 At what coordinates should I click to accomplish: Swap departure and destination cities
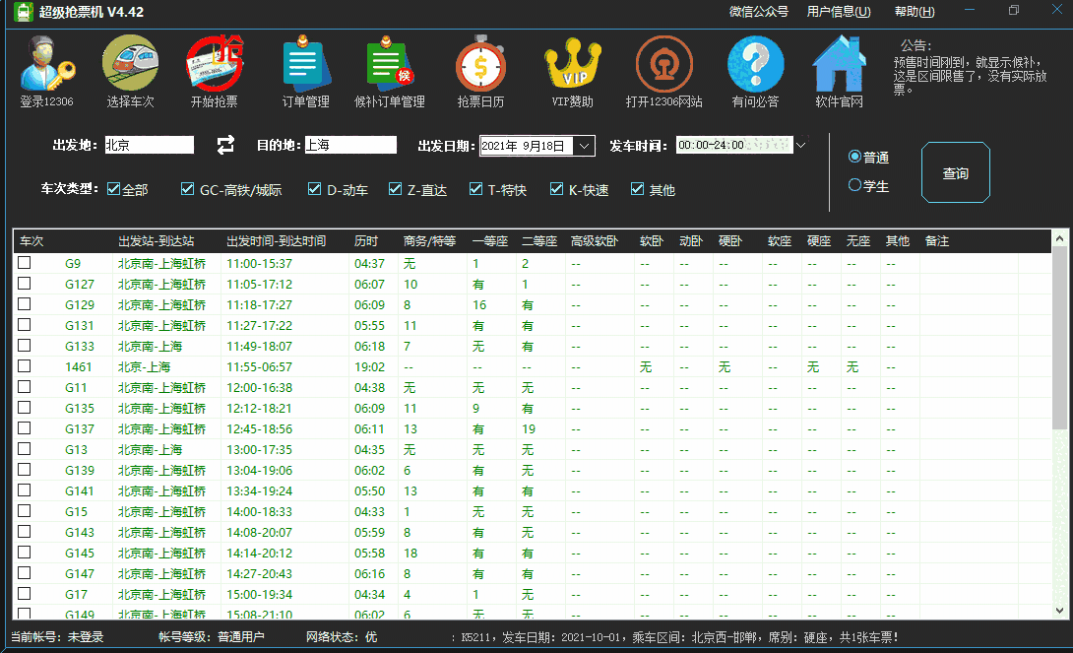coord(224,144)
